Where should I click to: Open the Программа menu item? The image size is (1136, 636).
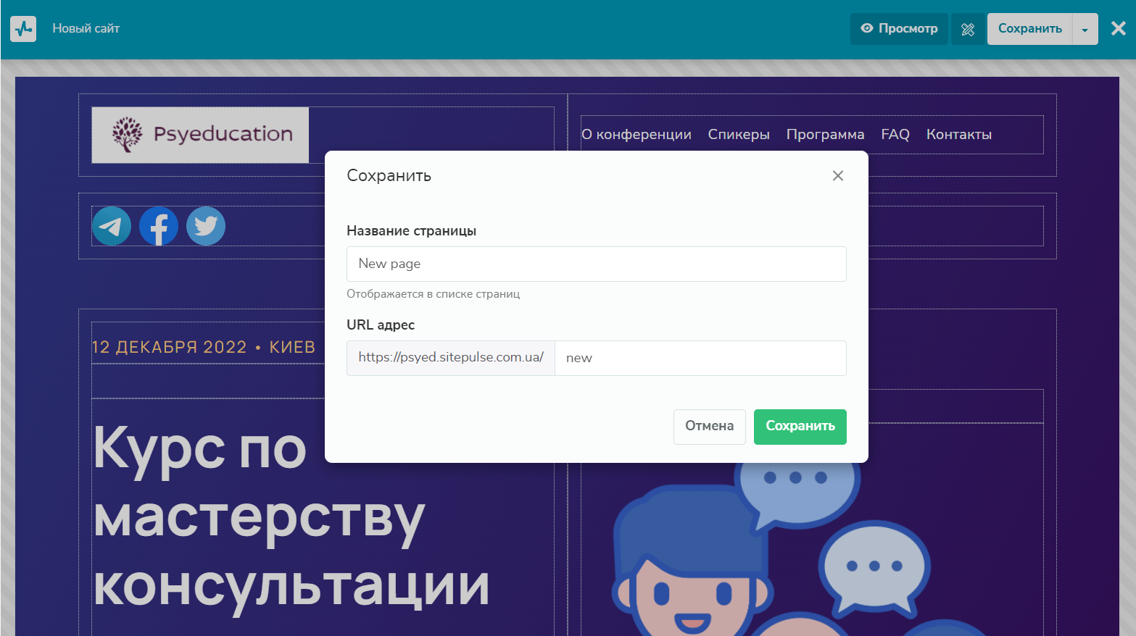point(825,135)
